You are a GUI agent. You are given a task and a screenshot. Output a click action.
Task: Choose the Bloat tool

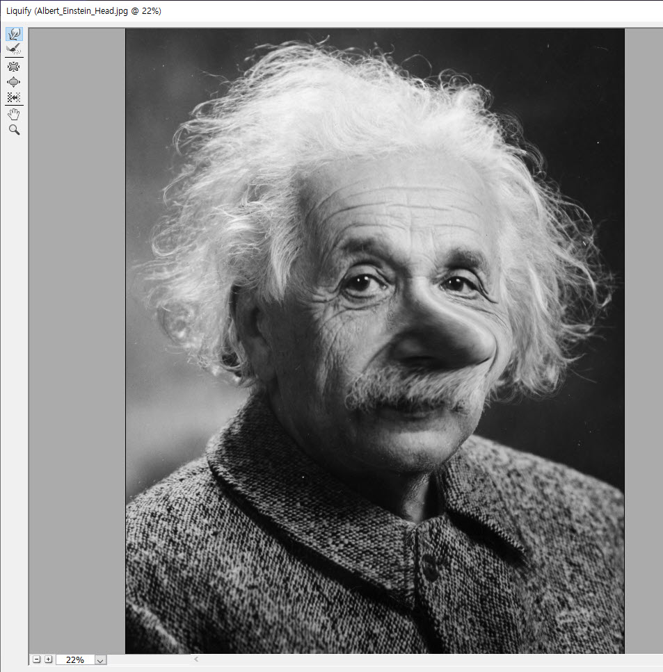tap(14, 82)
